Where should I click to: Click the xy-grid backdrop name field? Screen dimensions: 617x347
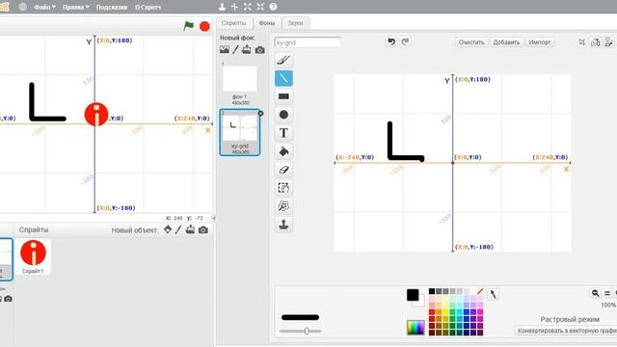click(x=308, y=42)
